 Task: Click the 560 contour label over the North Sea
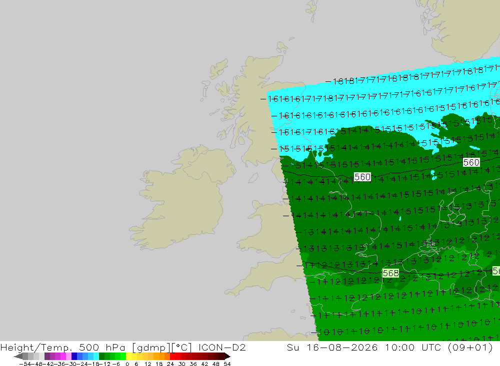pyautogui.click(x=362, y=177)
